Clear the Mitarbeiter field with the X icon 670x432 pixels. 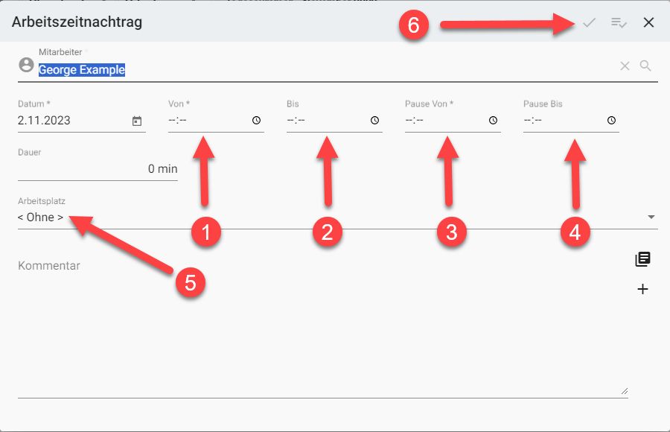tap(625, 66)
